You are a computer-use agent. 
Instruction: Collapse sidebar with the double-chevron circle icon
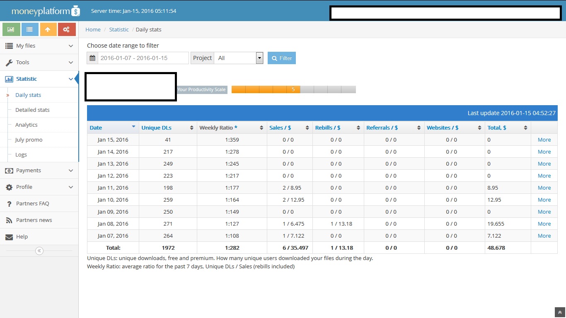(39, 251)
